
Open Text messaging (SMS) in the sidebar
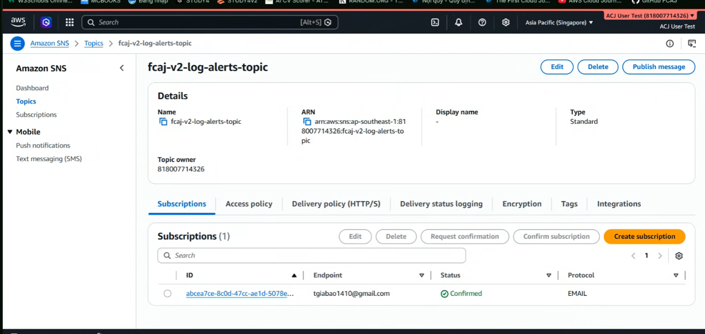point(49,159)
